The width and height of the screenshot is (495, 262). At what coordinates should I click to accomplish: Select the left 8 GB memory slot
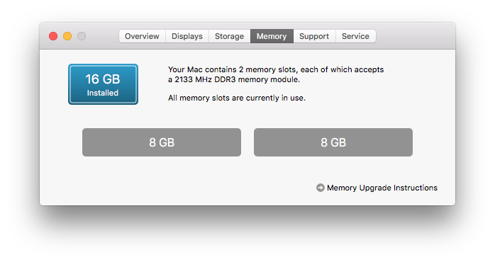pos(162,142)
